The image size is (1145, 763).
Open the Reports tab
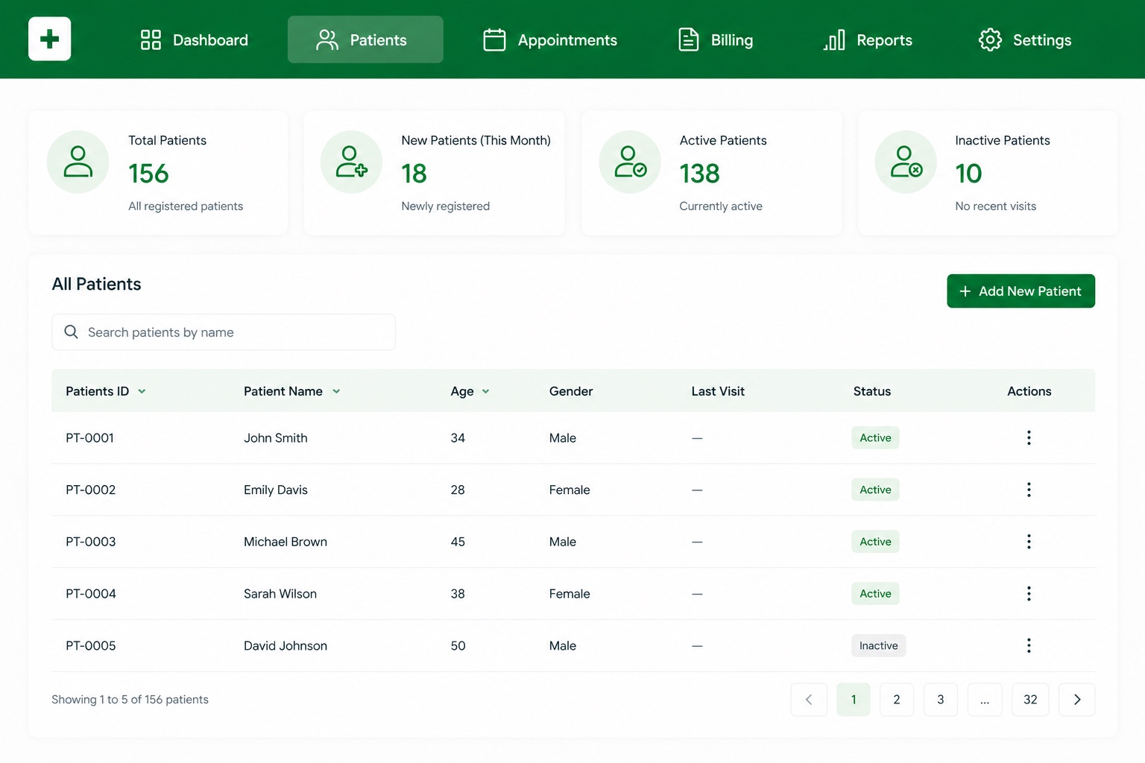click(868, 39)
